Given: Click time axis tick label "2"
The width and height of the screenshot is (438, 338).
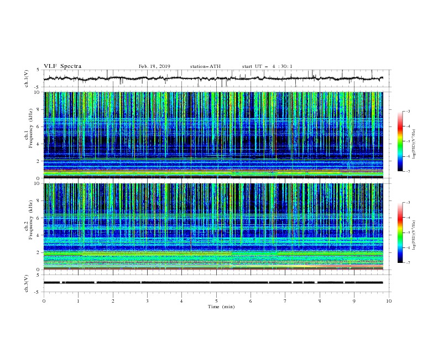Looking at the screenshot, I should tap(113, 301).
